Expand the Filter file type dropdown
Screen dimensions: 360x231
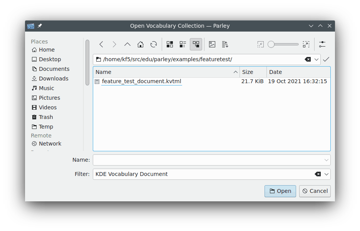(327, 174)
